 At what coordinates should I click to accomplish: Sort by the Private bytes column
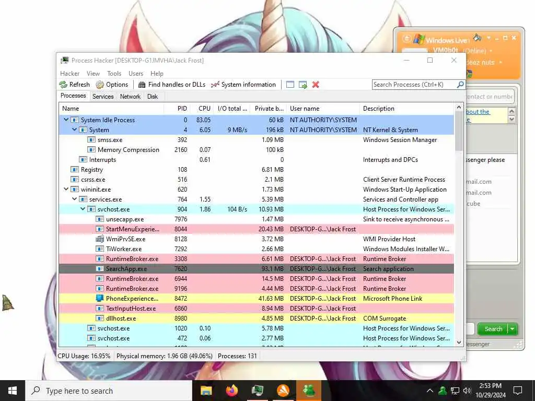tap(268, 109)
